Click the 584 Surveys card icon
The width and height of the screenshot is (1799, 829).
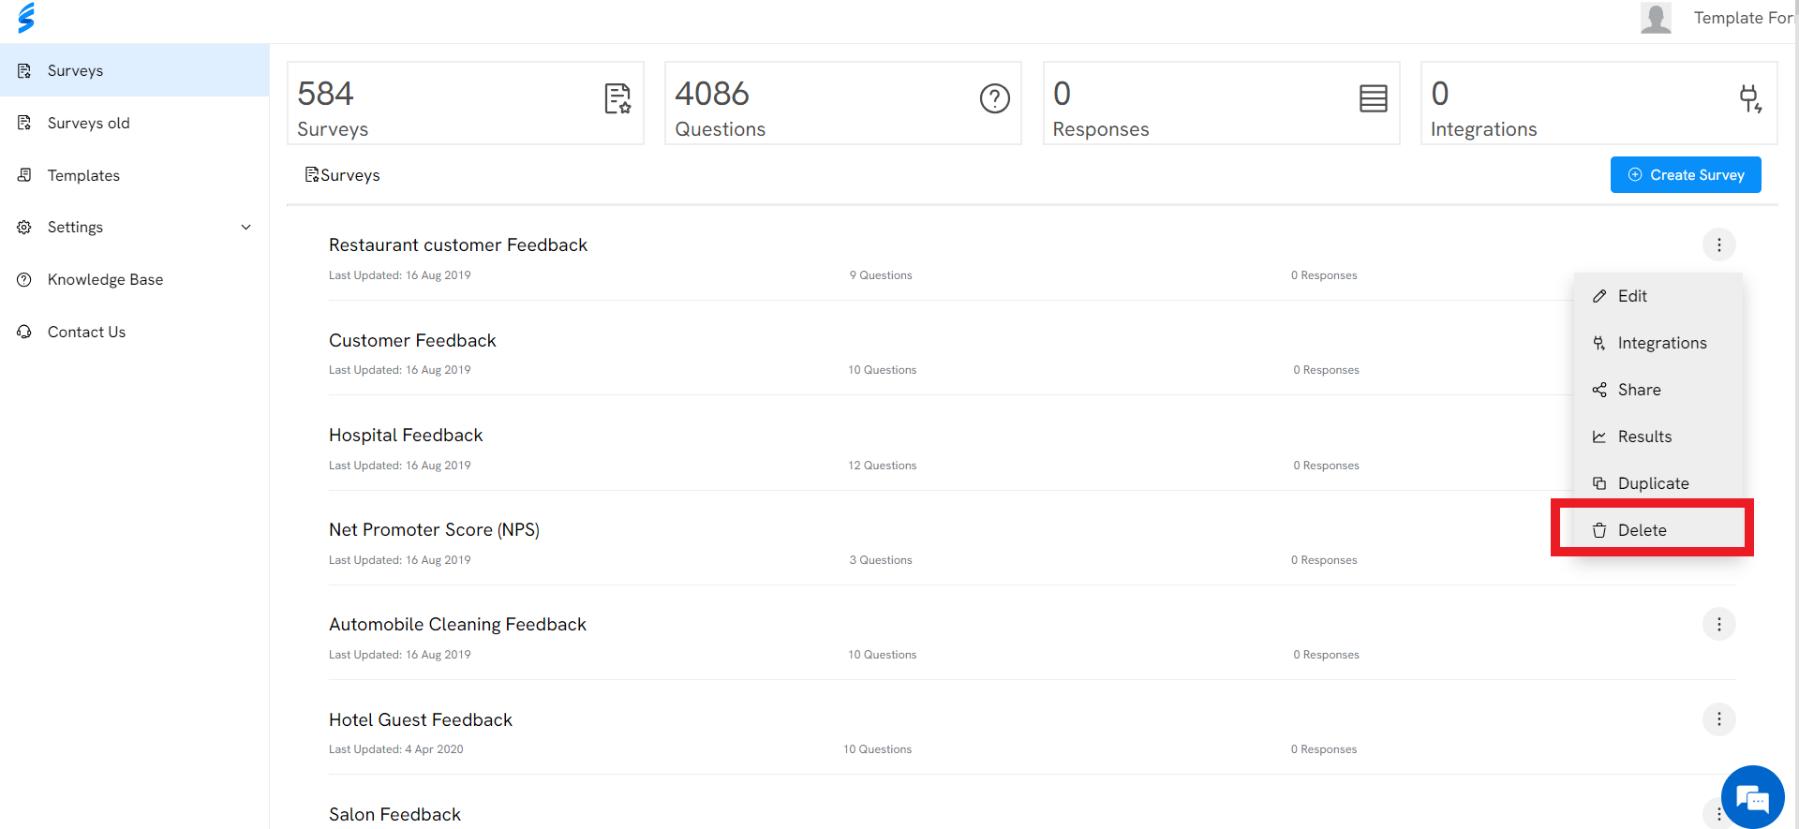617,98
